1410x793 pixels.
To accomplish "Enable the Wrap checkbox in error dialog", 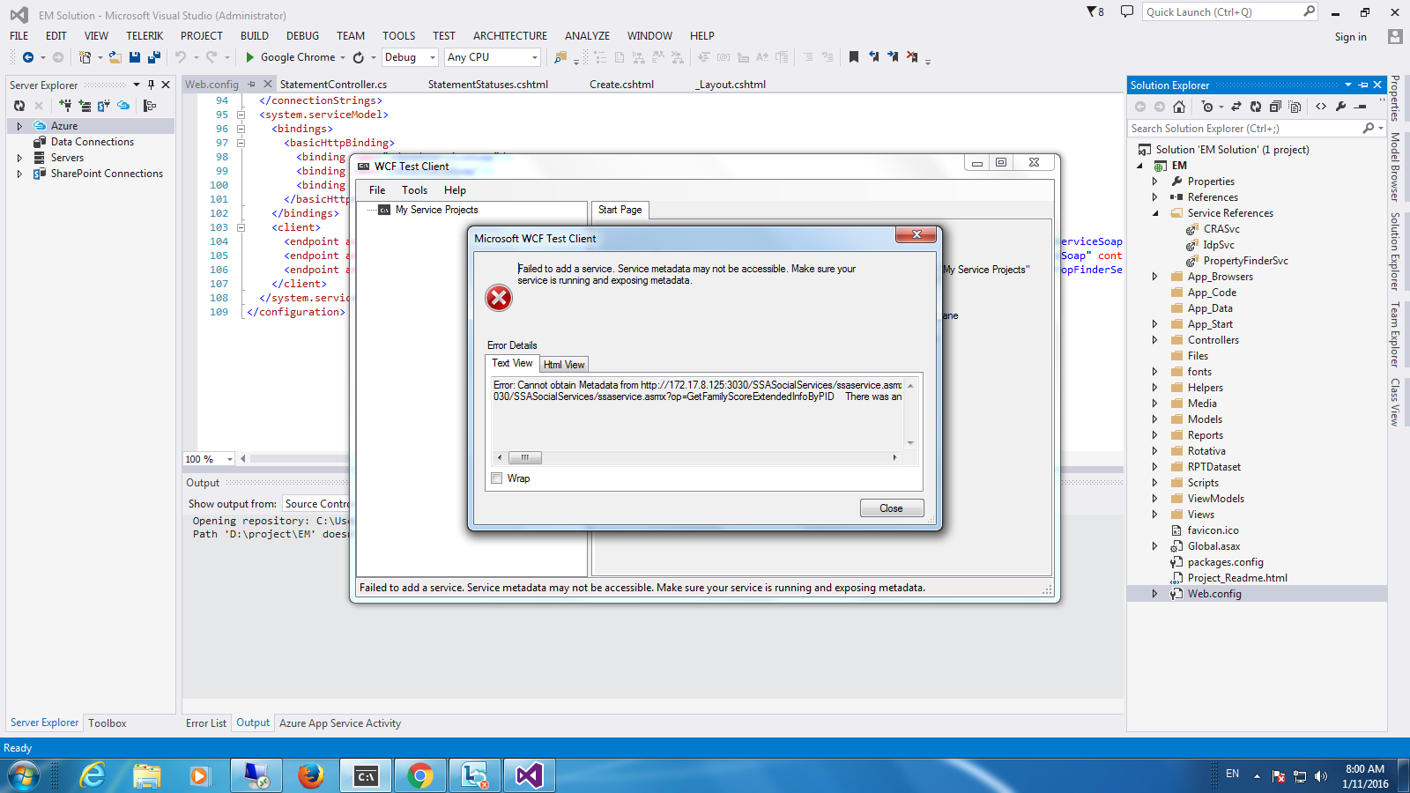I will (x=497, y=478).
